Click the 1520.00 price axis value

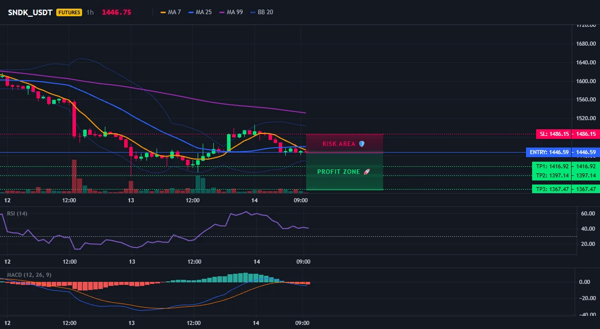[586, 118]
